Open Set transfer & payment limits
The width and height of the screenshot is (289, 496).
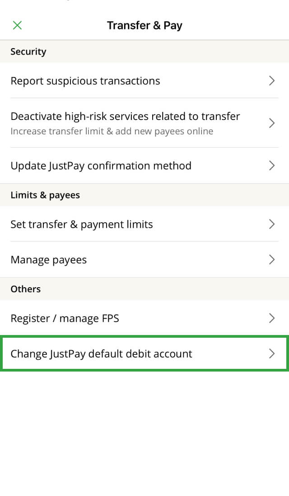(x=144, y=224)
